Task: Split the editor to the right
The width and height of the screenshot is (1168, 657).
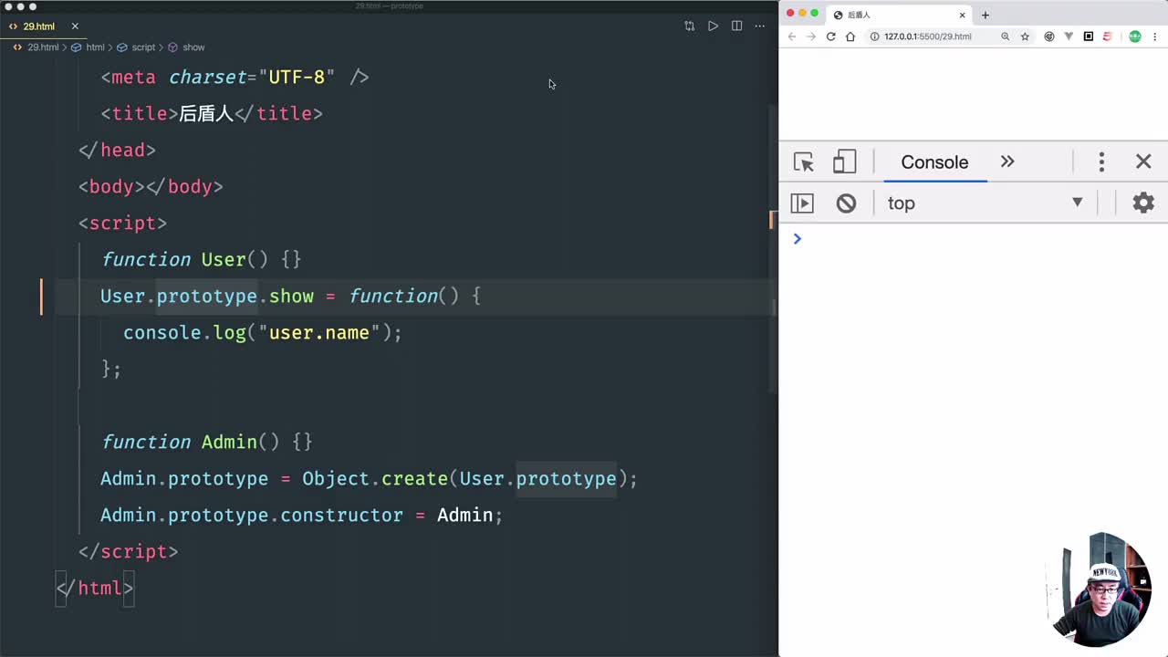Action: [736, 26]
